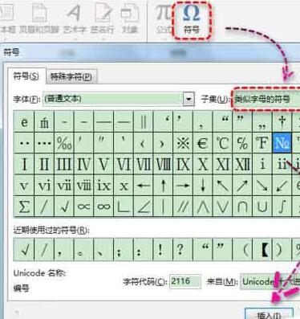Open the 符号 (Omega symbol) ribbon button
300x319 pixels.
pyautogui.click(x=192, y=19)
